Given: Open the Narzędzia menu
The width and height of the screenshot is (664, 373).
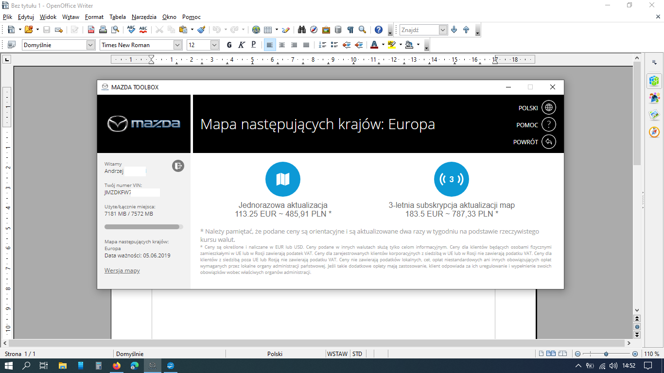Looking at the screenshot, I should click(144, 17).
